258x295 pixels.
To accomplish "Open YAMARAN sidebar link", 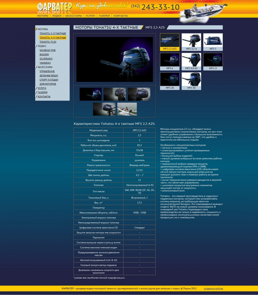I will point(45,63).
